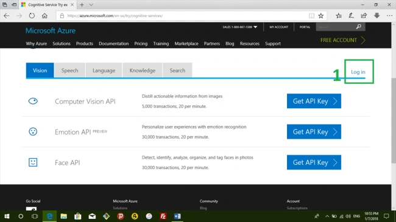Switch to the Language tab
The width and height of the screenshot is (396, 222).
104,71
